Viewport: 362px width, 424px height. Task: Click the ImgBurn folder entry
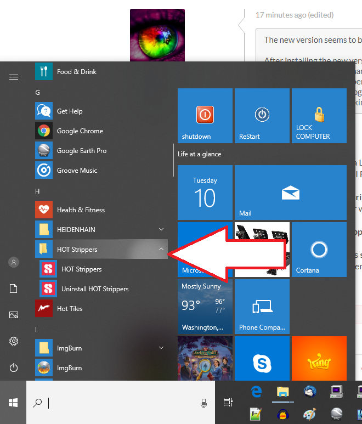coord(101,348)
